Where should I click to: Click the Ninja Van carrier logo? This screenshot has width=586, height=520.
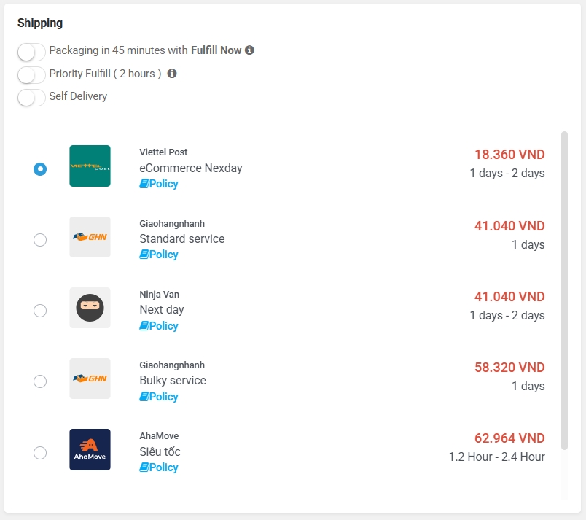pos(90,308)
